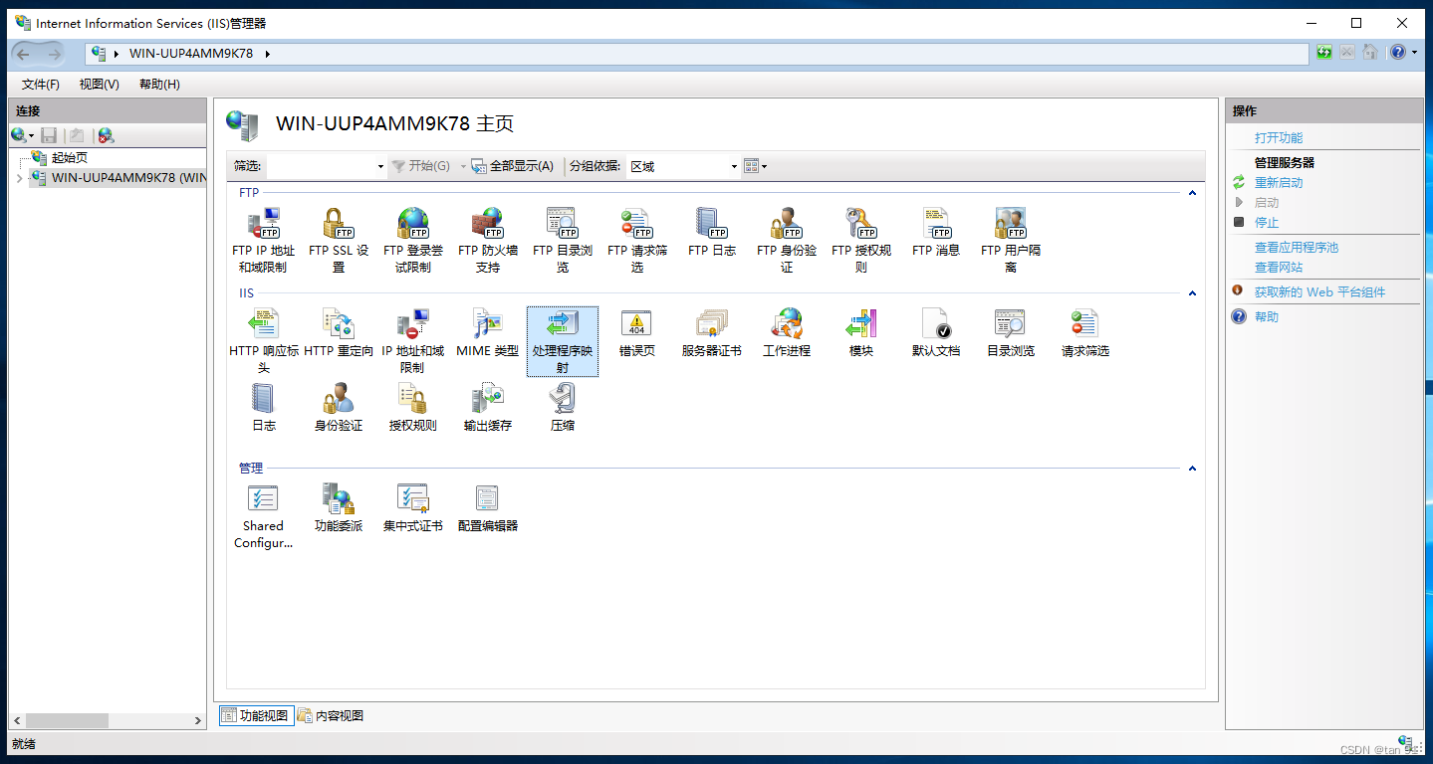Image resolution: width=1433 pixels, height=764 pixels.
Task: Open 集中式证书 feature
Action: coord(413,508)
